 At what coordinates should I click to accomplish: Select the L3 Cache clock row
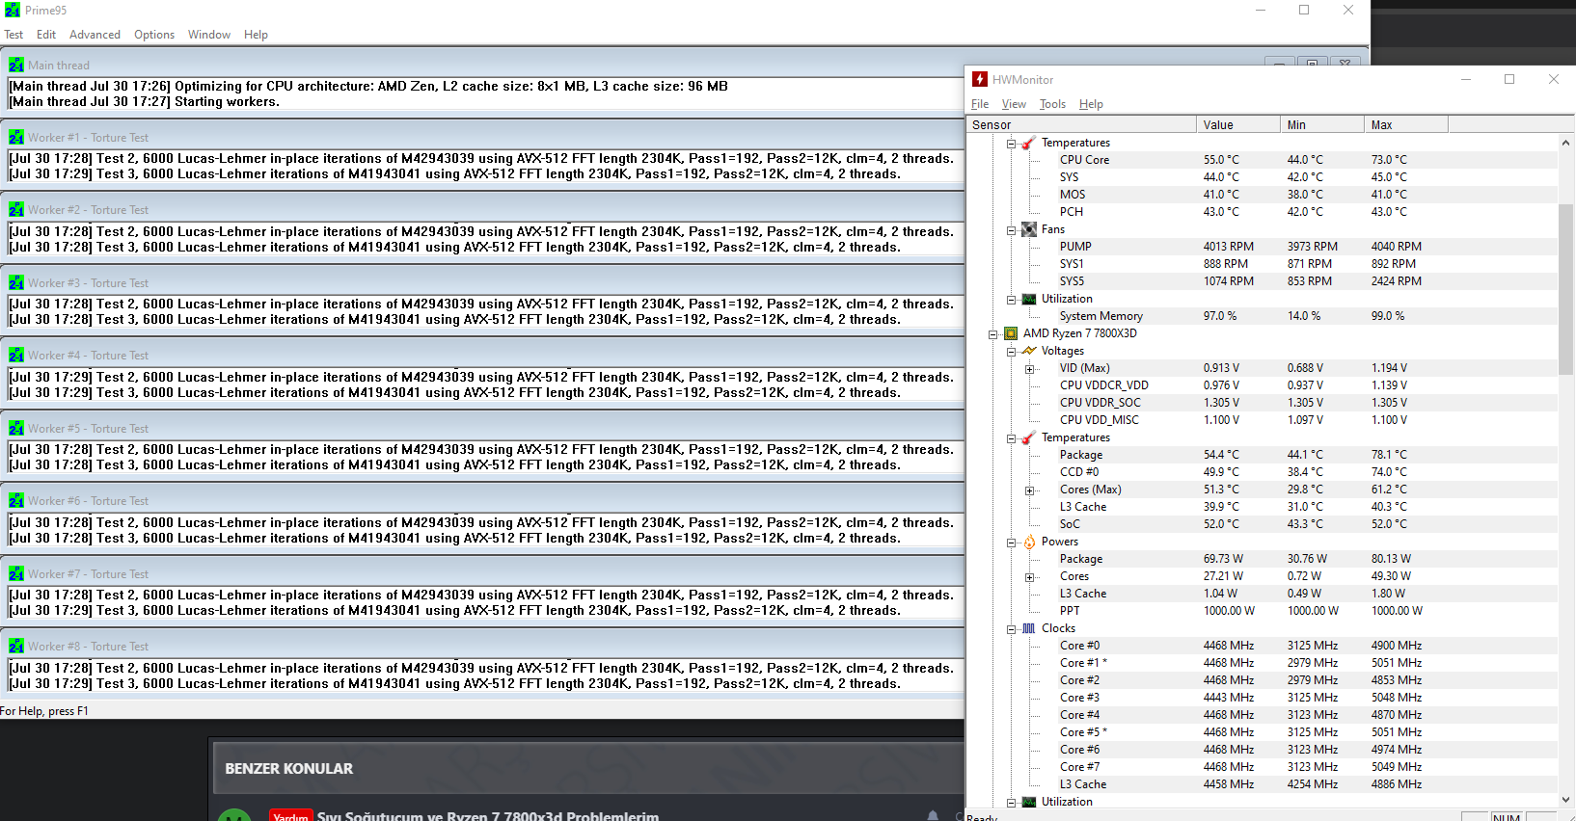[1262, 784]
